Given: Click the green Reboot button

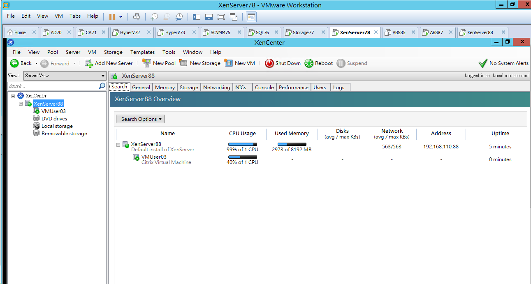Looking at the screenshot, I should (x=319, y=63).
